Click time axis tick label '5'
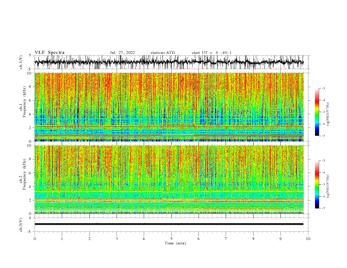 (171, 239)
